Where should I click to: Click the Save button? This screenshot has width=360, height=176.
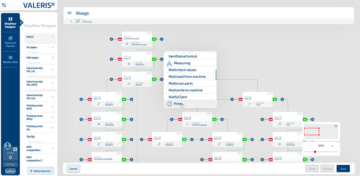343,169
